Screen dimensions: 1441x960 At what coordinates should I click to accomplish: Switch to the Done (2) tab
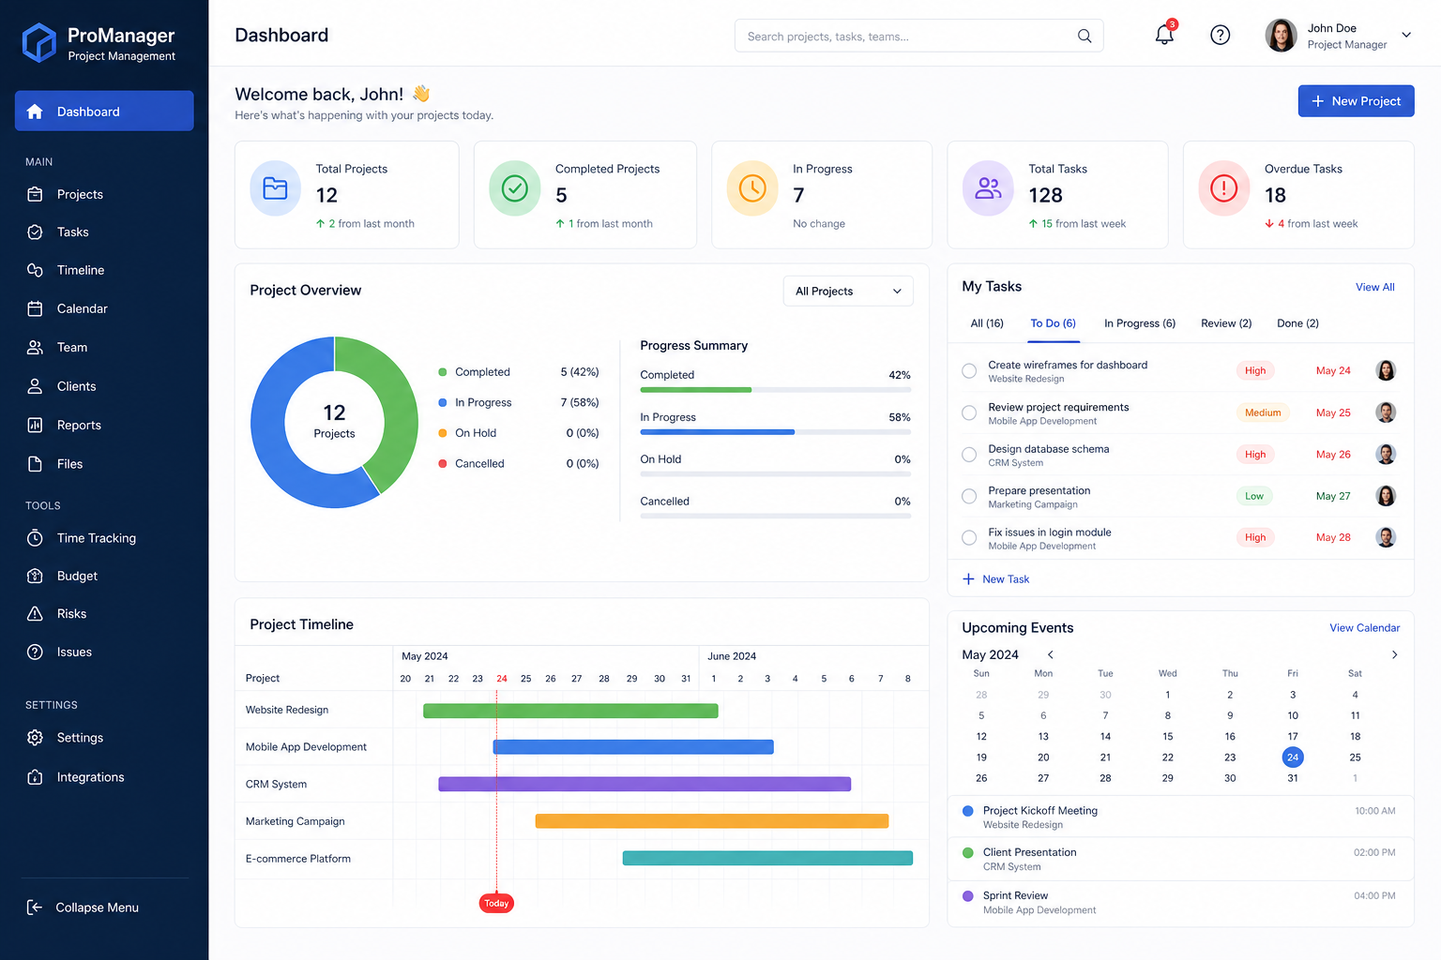(1297, 323)
